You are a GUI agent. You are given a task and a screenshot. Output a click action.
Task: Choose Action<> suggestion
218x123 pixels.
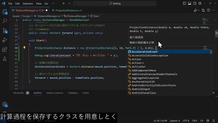coord(169,63)
